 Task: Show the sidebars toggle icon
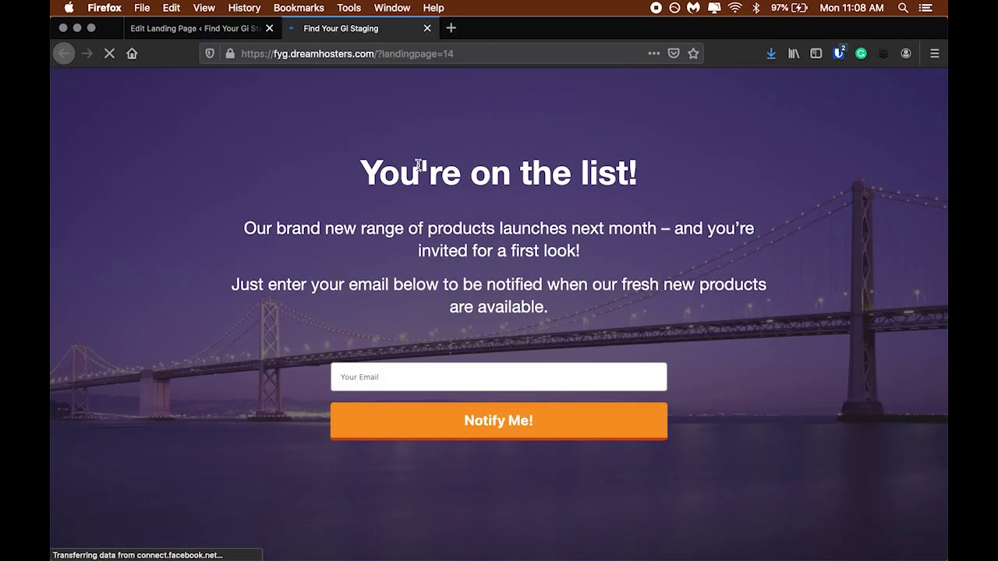pos(816,54)
